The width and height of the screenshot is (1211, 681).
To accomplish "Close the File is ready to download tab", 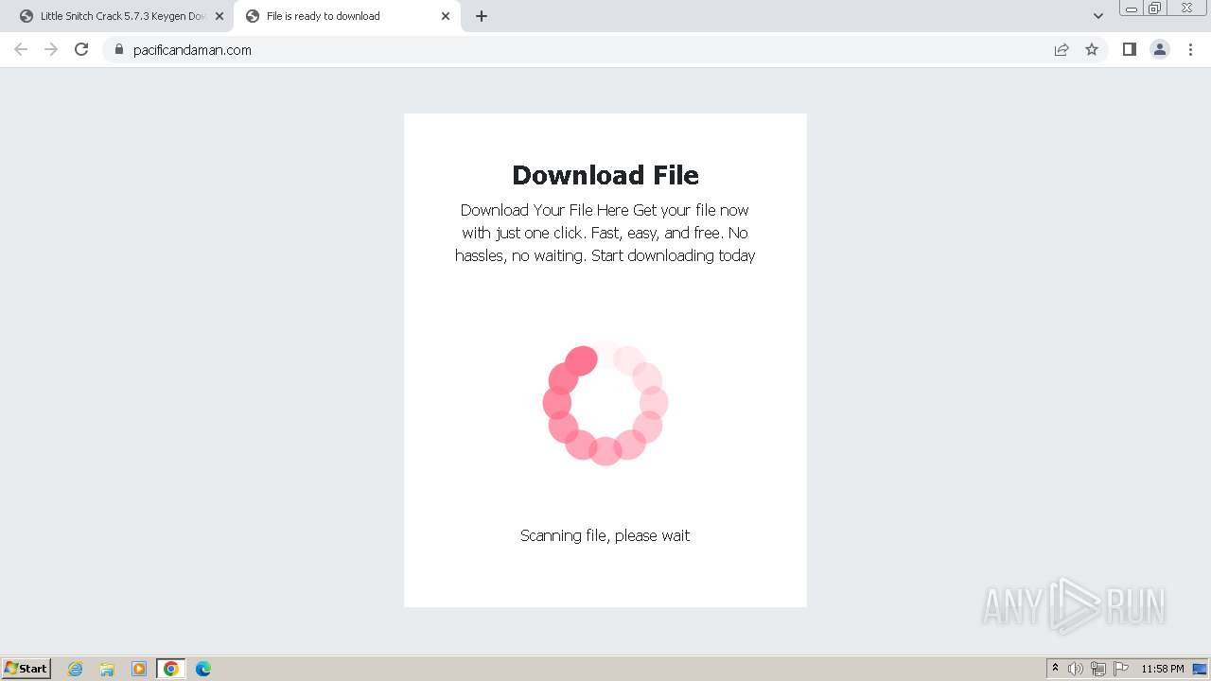I will coord(446,16).
